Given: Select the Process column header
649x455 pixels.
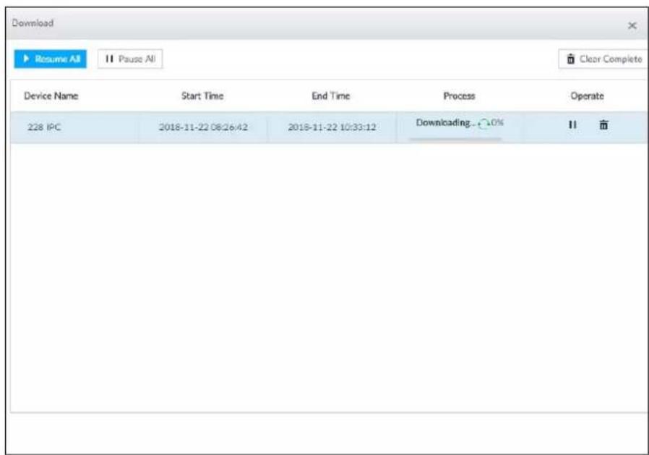Looking at the screenshot, I should click(459, 95).
